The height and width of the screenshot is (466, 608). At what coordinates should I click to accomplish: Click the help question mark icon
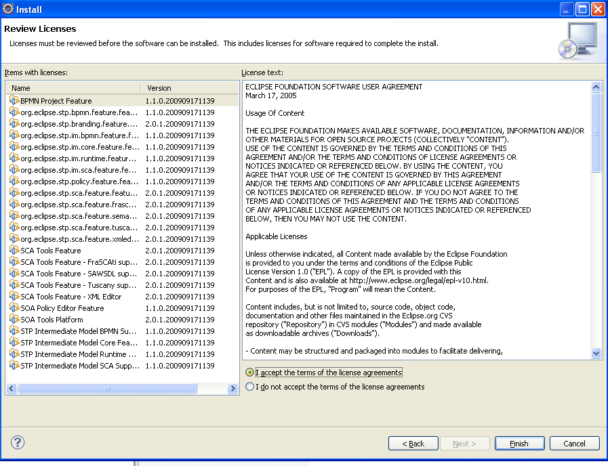tap(18, 442)
